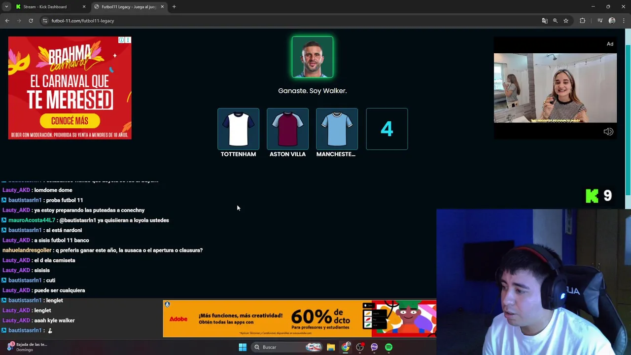631x355 pixels.
Task: Bookmark this page with the star icon
Action: click(566, 21)
